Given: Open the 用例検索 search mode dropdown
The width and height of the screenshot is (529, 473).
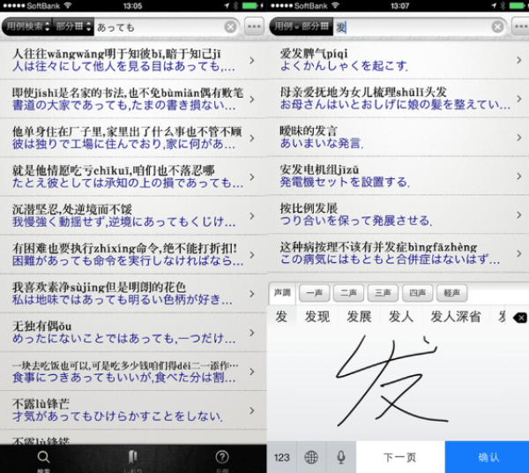Looking at the screenshot, I should click(27, 26).
